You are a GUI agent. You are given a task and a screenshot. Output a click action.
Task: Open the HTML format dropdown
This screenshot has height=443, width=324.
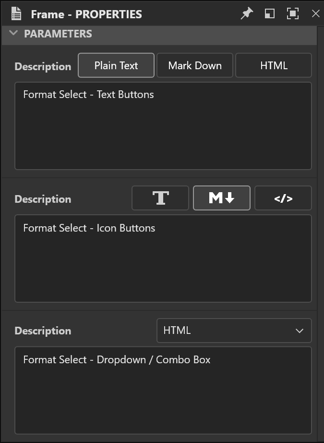click(x=234, y=331)
